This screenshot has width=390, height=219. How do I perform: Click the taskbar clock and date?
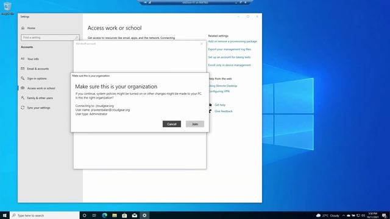pos(372,215)
